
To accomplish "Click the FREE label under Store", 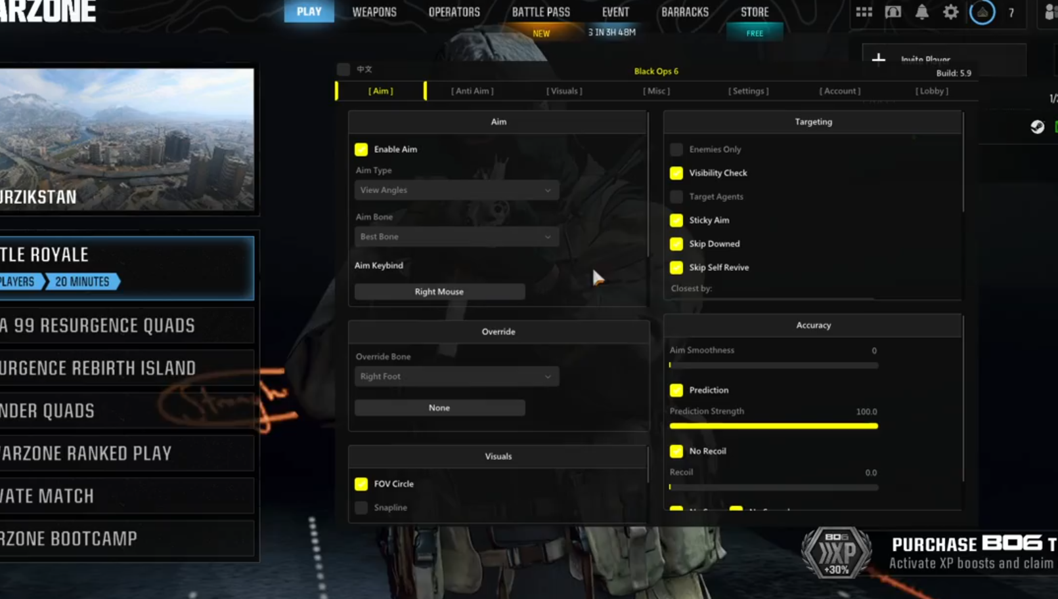I will click(x=755, y=33).
